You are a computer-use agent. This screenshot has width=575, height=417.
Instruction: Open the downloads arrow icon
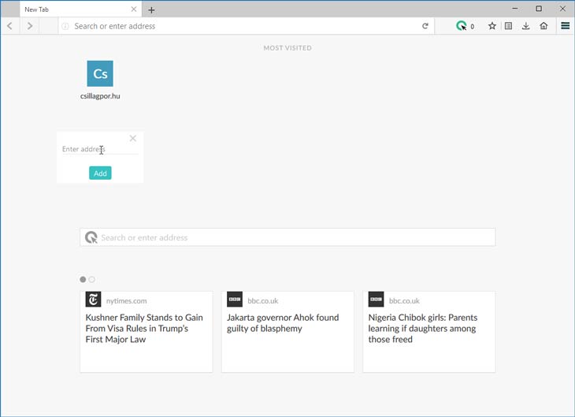coord(526,26)
